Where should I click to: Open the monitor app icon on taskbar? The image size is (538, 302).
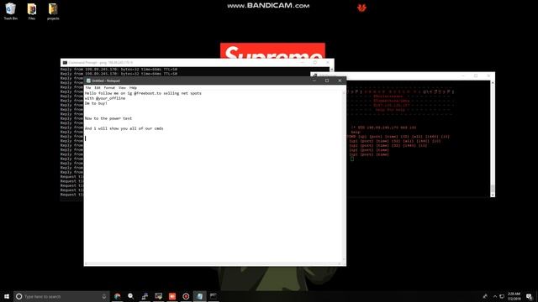(x=159, y=296)
